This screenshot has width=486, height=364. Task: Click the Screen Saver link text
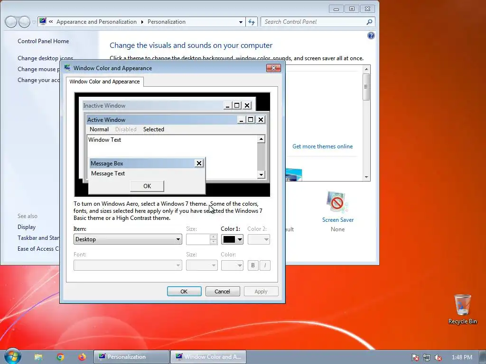coord(338,220)
